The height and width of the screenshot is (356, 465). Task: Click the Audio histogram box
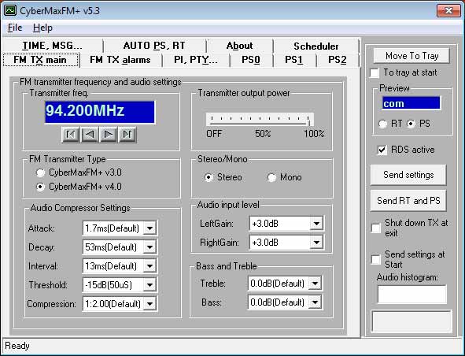pyautogui.click(x=412, y=295)
